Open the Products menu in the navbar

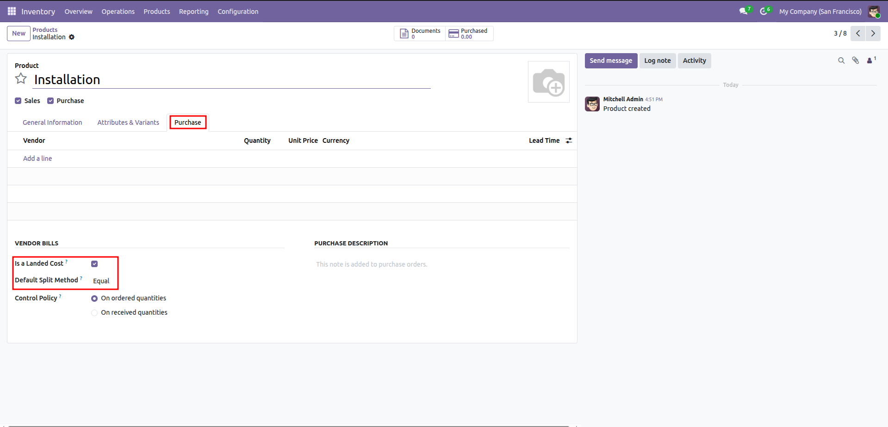tap(157, 12)
